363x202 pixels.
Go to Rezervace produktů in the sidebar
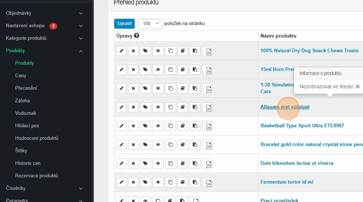[37, 176]
